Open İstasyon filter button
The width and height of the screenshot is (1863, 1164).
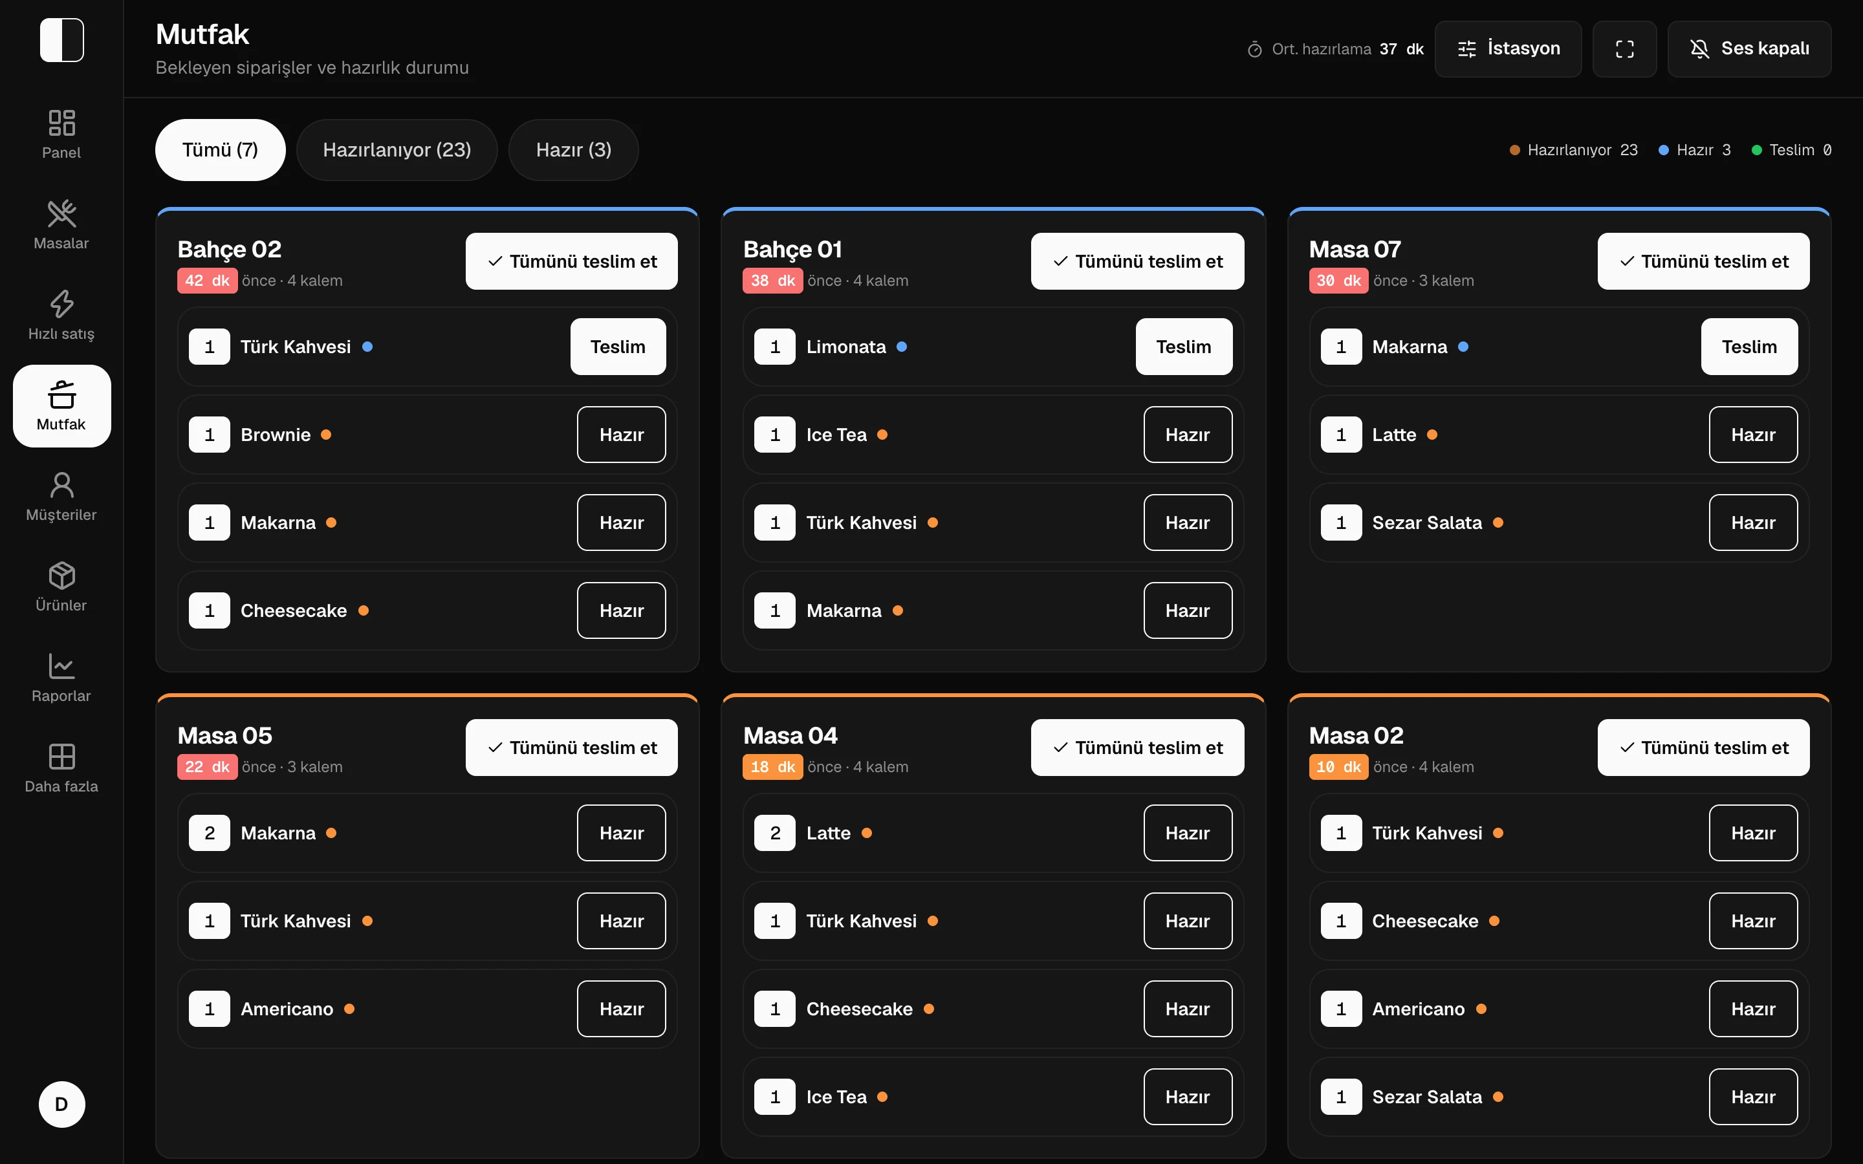[1508, 49]
